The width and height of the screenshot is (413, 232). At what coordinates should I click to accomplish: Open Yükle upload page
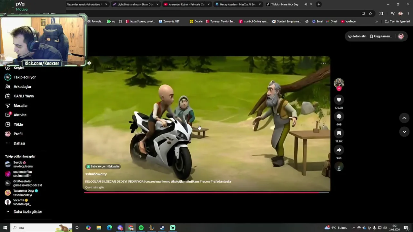(x=14, y=124)
